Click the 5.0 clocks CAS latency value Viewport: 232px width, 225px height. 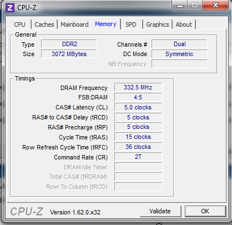click(x=138, y=107)
